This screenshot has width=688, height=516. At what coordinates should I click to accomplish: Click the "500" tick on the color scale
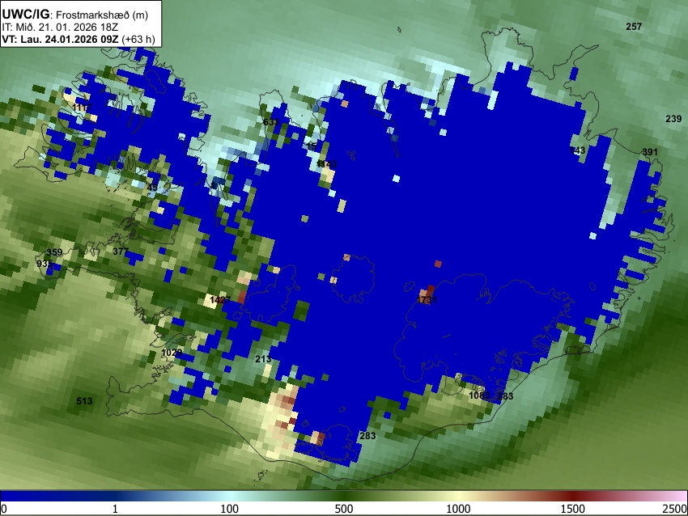(344, 509)
